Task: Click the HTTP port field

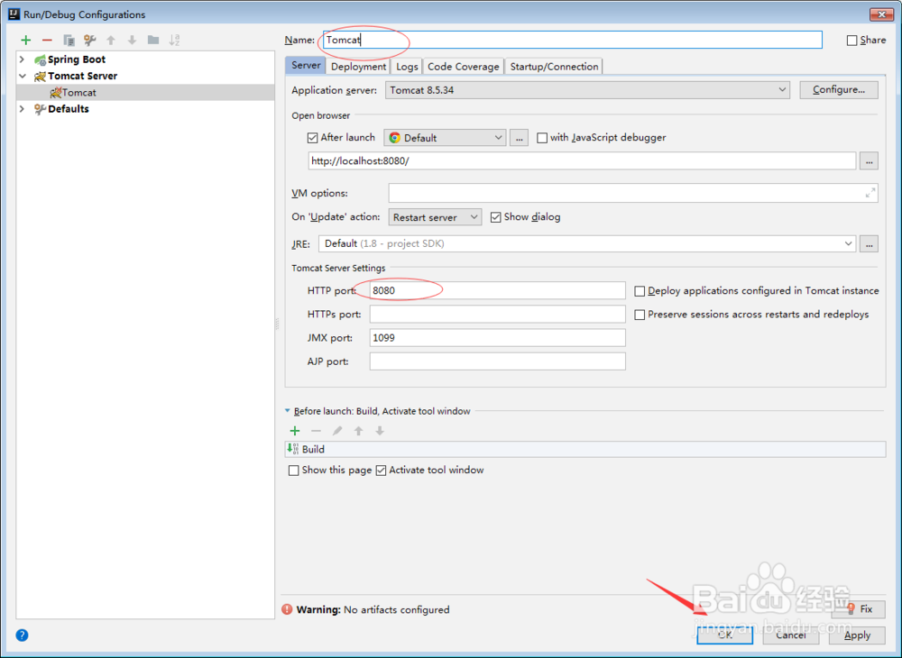Action: (x=497, y=290)
